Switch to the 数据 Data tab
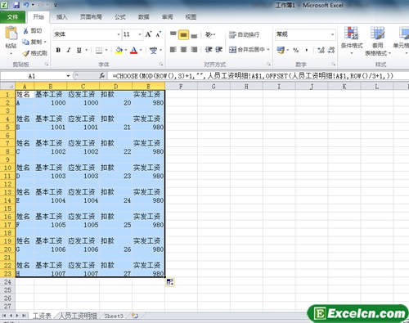This screenshot has width=409, height=323. 143,17
